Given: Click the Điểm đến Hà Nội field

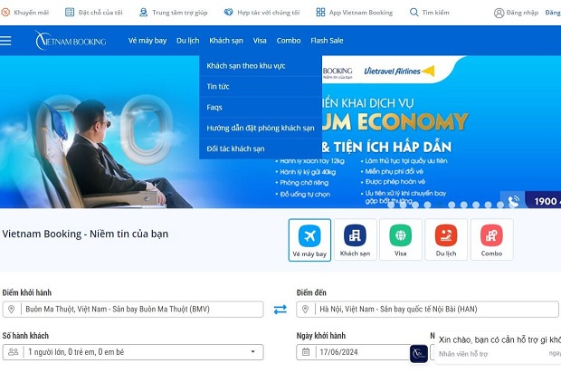Looking at the screenshot, I should click(x=428, y=310).
